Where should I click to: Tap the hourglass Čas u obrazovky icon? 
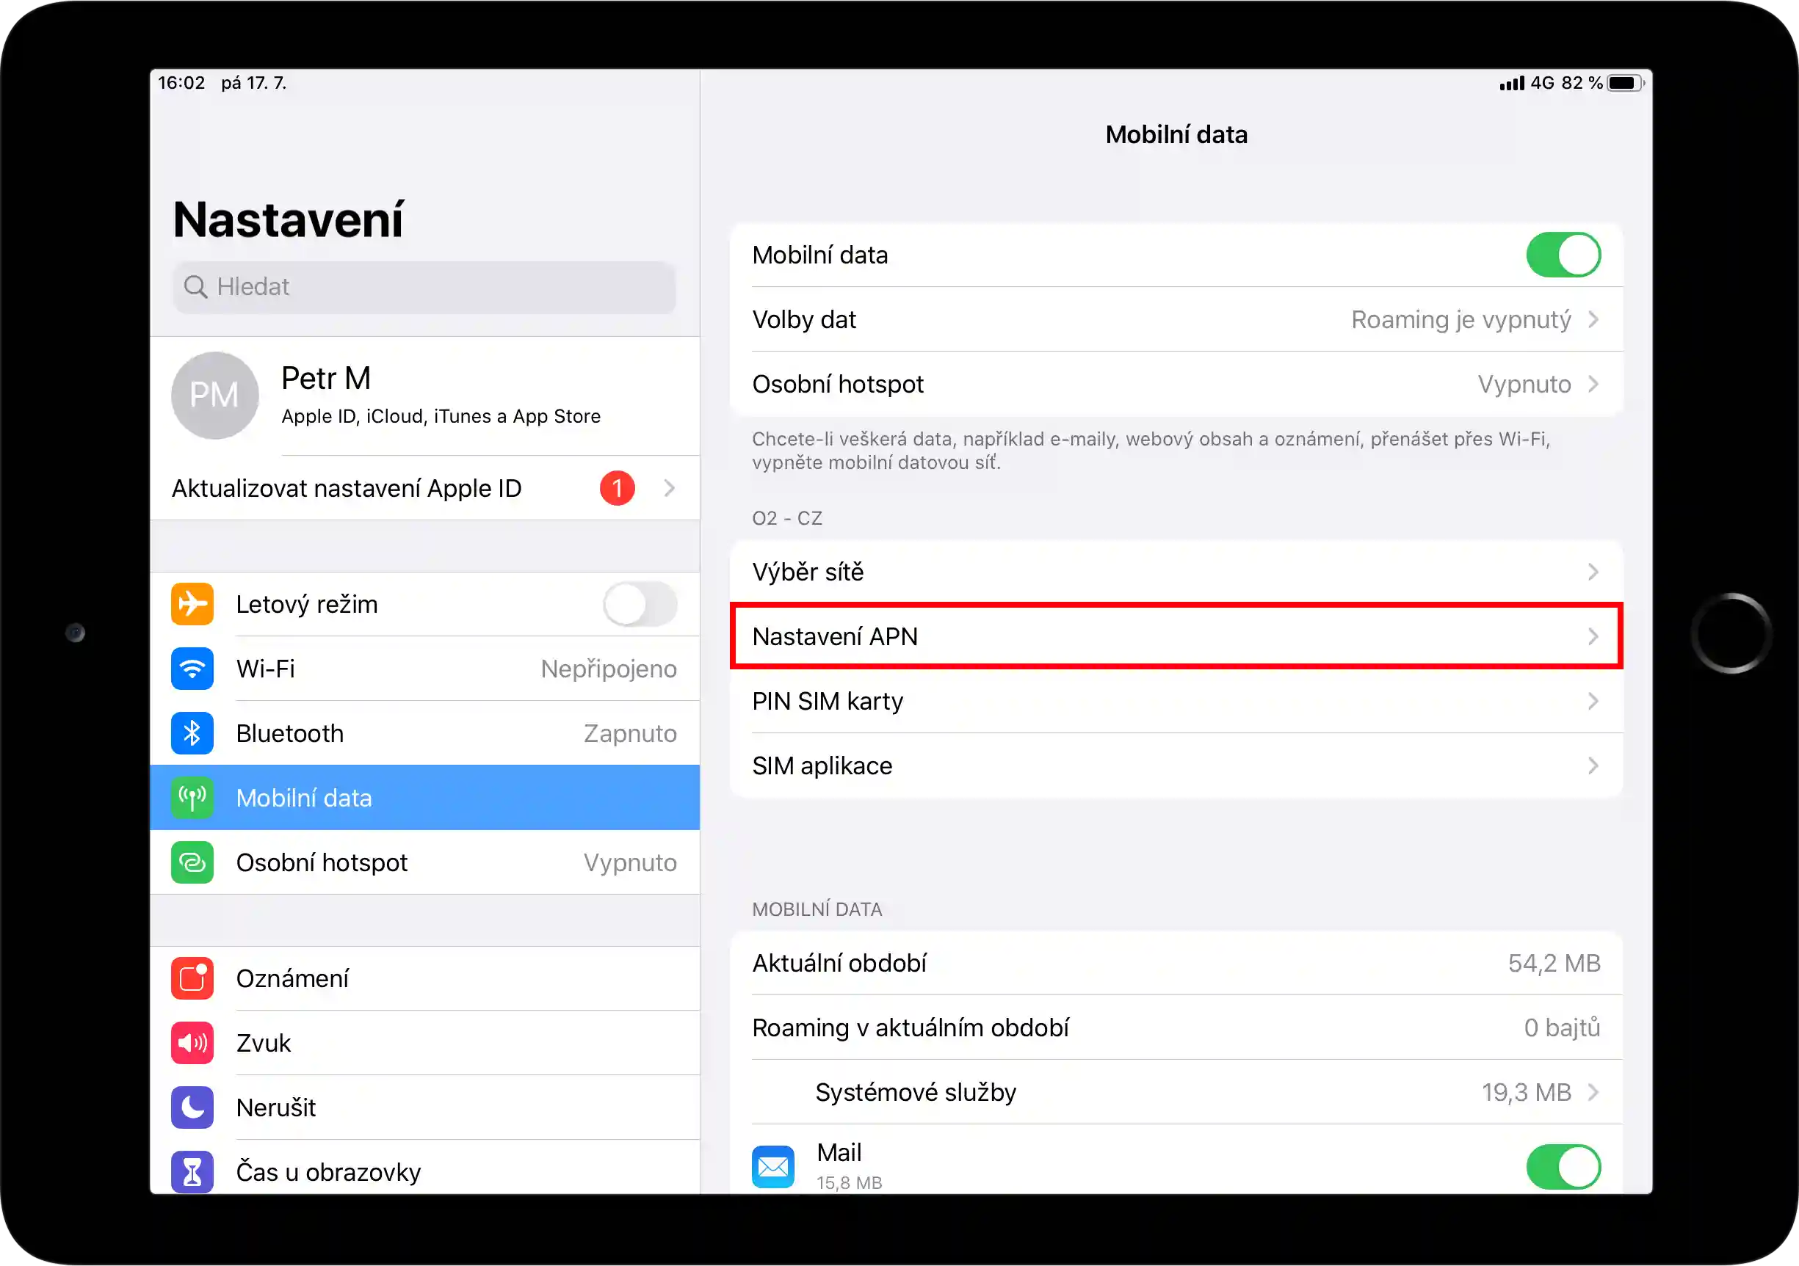click(192, 1171)
